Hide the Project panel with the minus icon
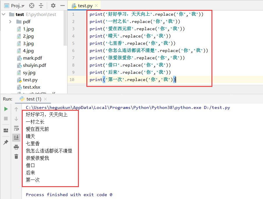This screenshot has width=263, height=199. point(62,6)
